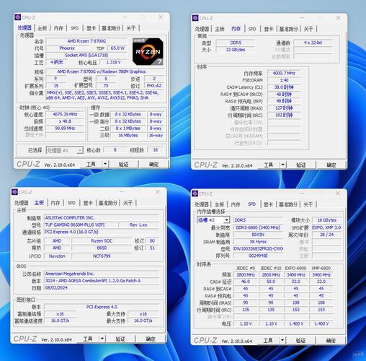The width and height of the screenshot is (366, 361).
Task: Click the ASUSTeK COMPUTER INC. manufacturer field
Action: (x=102, y=218)
